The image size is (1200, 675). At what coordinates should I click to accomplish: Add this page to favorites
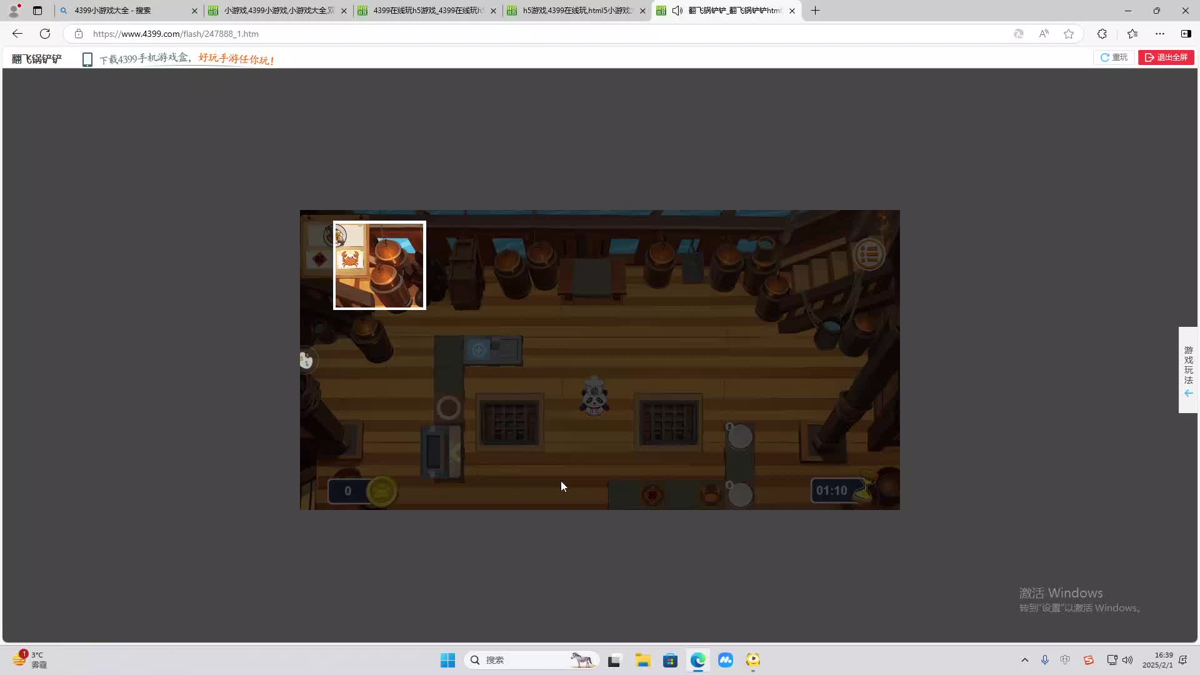[1069, 34]
